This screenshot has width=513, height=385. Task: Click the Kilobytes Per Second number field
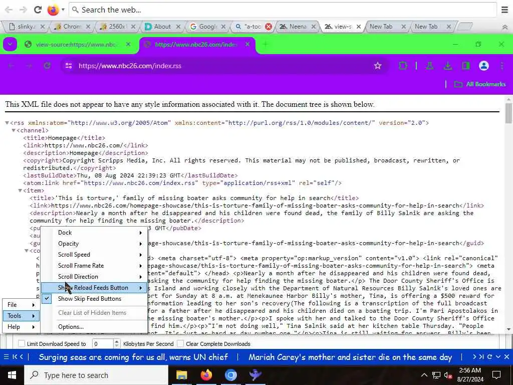point(102,344)
